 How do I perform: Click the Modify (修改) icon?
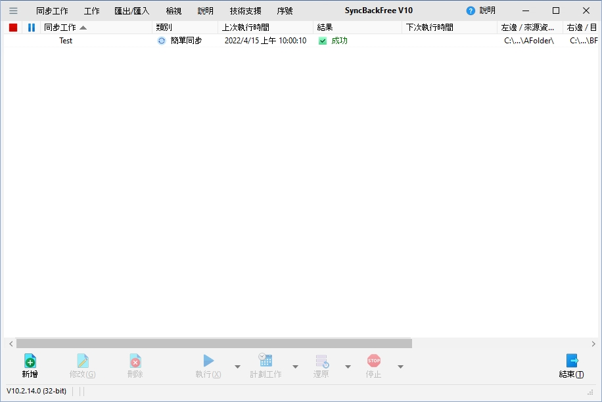83,361
